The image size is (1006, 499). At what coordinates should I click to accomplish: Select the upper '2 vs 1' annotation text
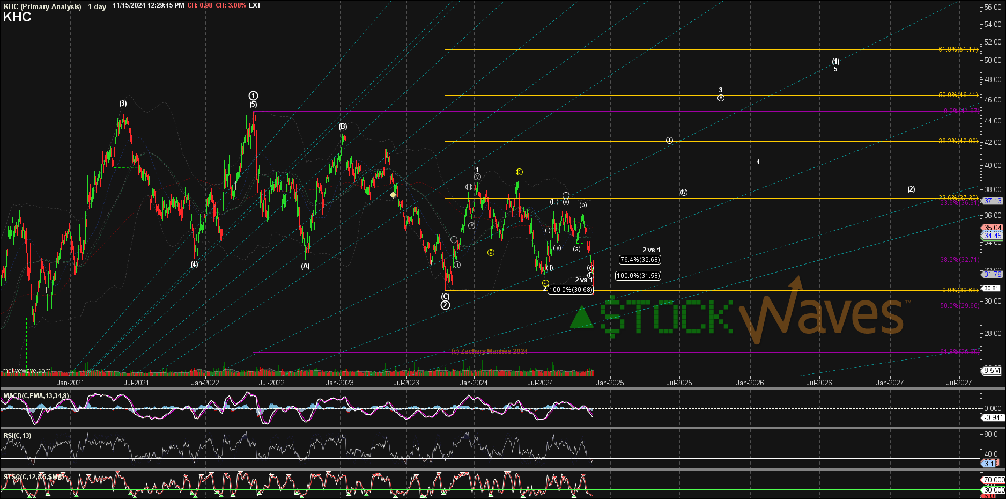click(652, 250)
